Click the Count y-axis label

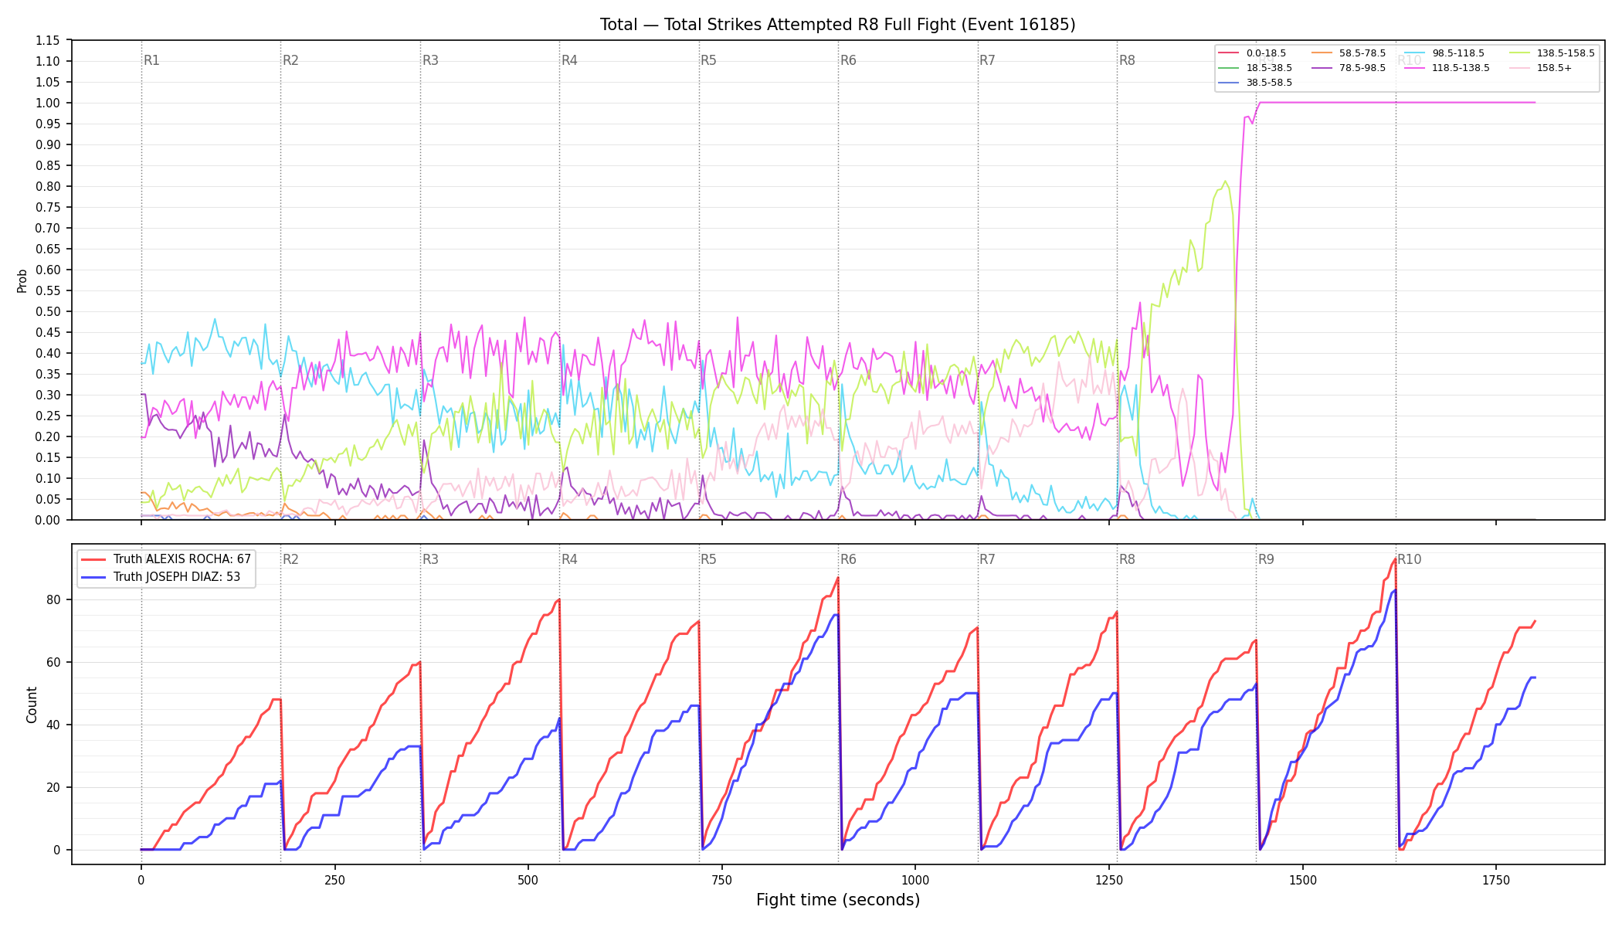pyautogui.click(x=32, y=705)
